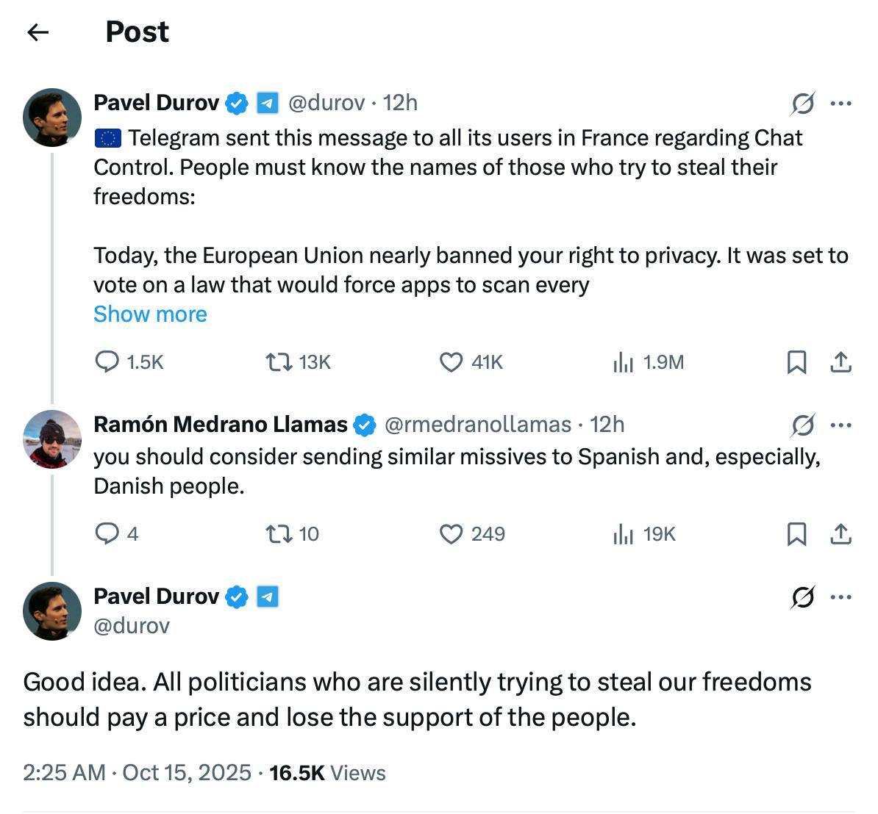Bookmark Ramón Medrano Llamas' comment

click(x=796, y=533)
